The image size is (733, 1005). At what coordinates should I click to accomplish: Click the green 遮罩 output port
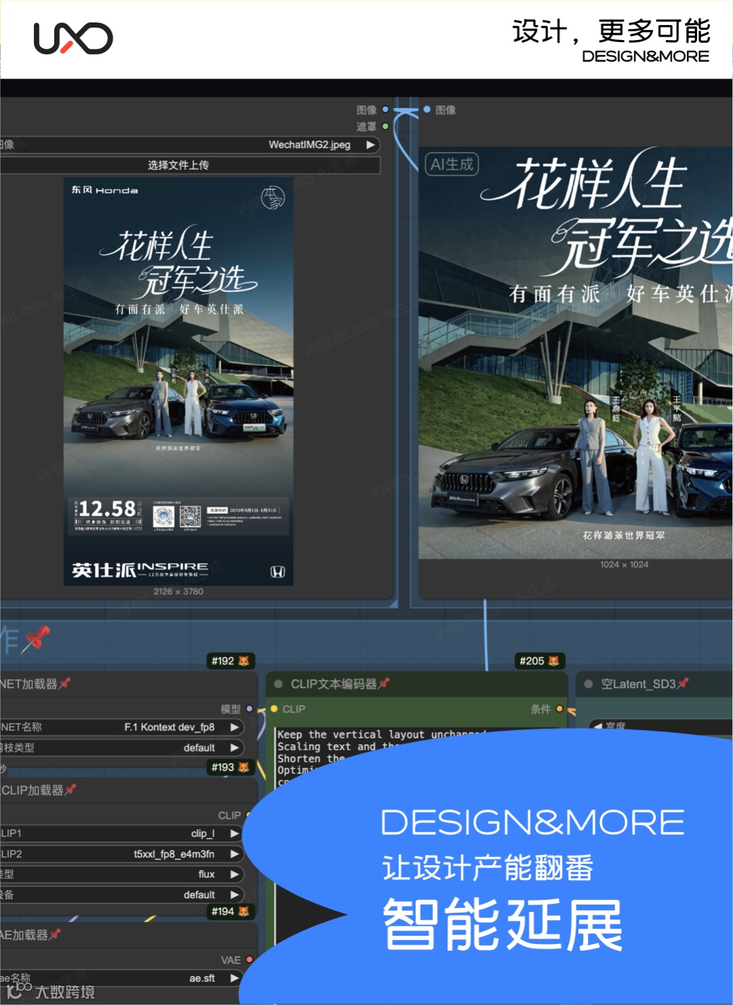[x=386, y=126]
